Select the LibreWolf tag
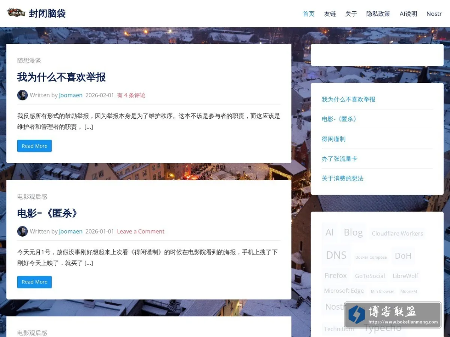The image size is (450, 337). coord(405,276)
